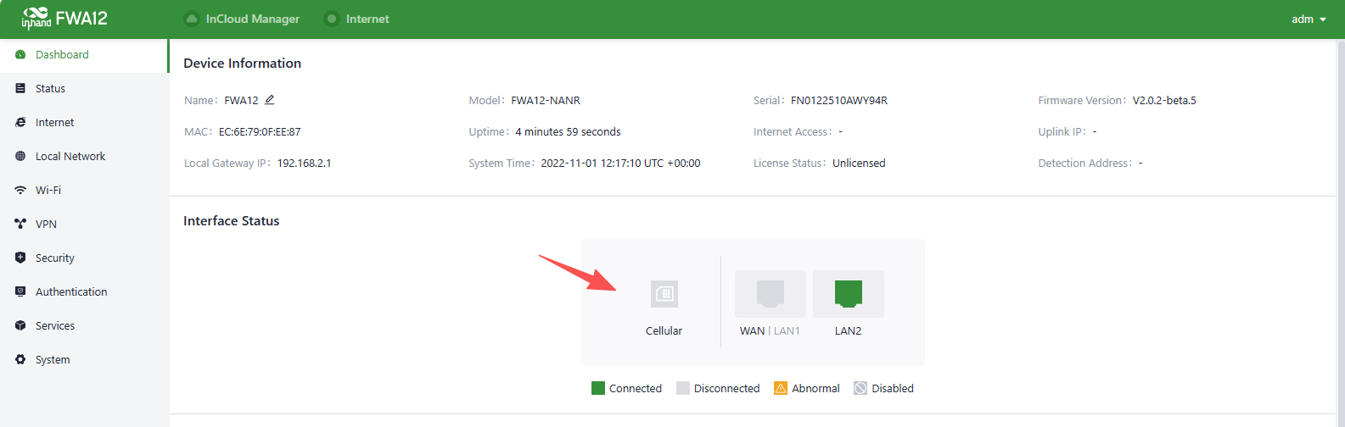The height and width of the screenshot is (427, 1345).
Task: Click the Wi-Fi icon in the sidebar
Action: [x=20, y=191]
